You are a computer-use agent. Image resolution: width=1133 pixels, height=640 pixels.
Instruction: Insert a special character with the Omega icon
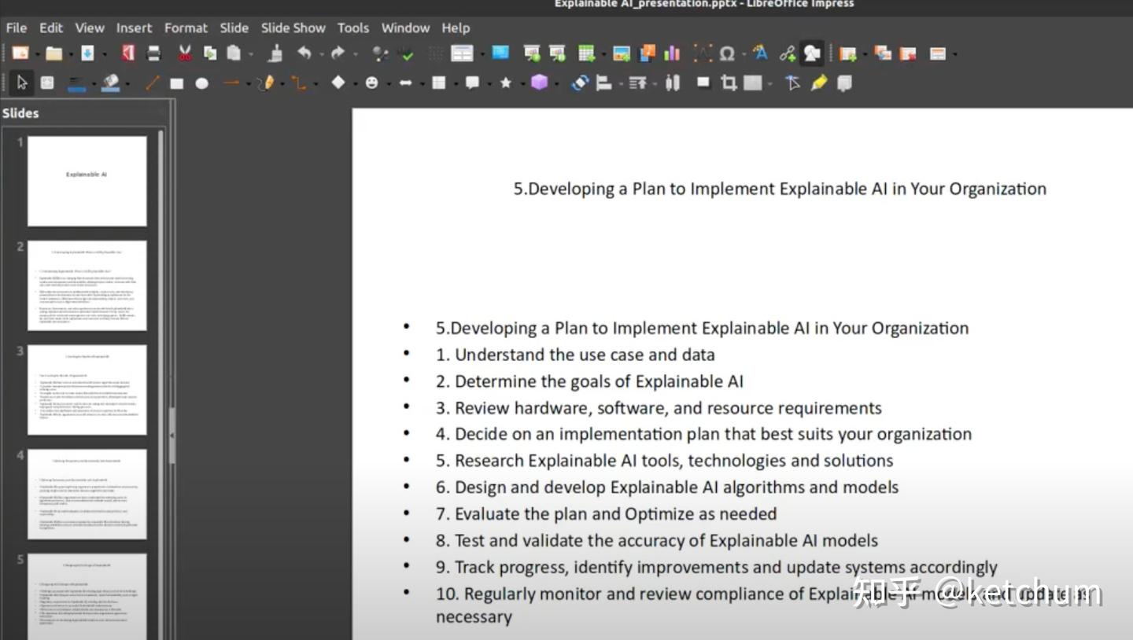(x=725, y=53)
